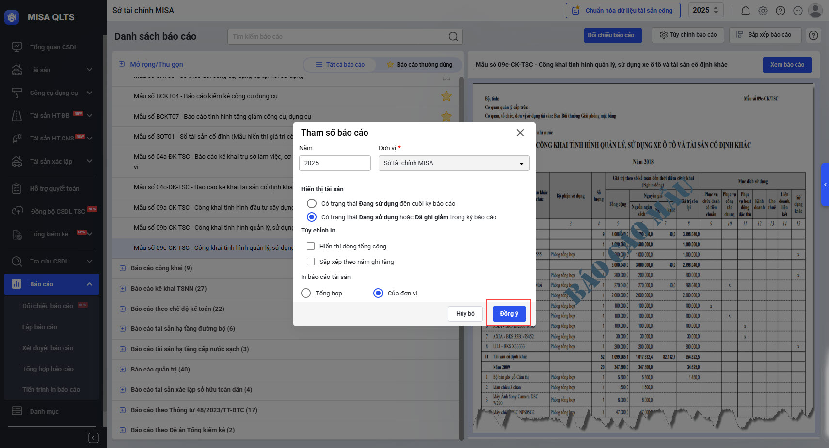The width and height of the screenshot is (829, 448).
Task: Click the search magnifier in report search box
Action: click(453, 36)
